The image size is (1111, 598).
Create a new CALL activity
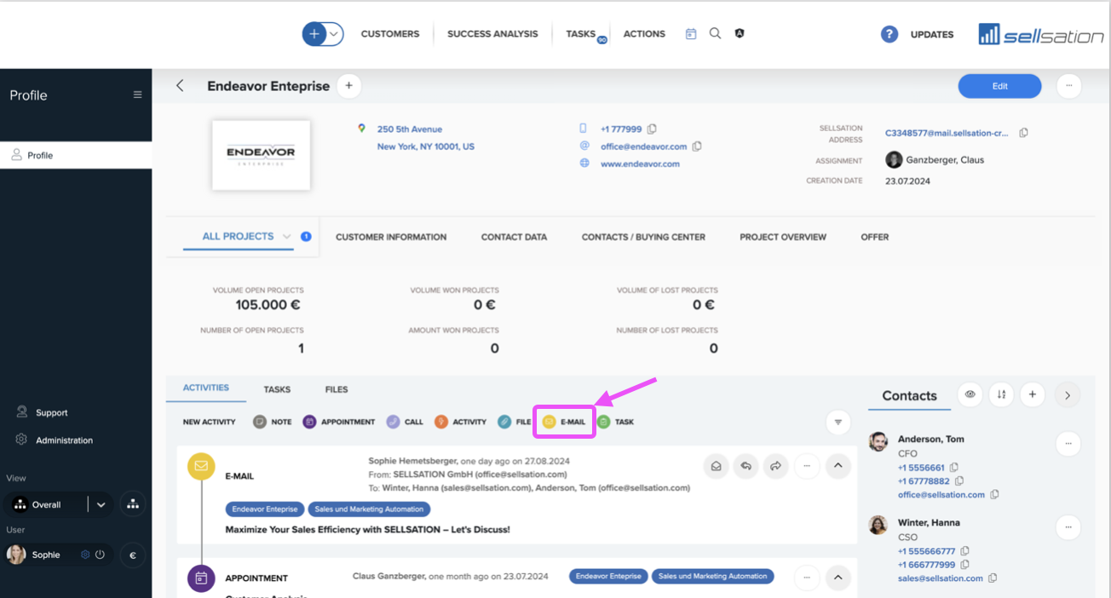coord(405,422)
